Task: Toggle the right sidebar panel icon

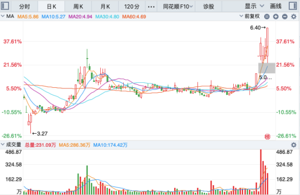Action: [293, 6]
